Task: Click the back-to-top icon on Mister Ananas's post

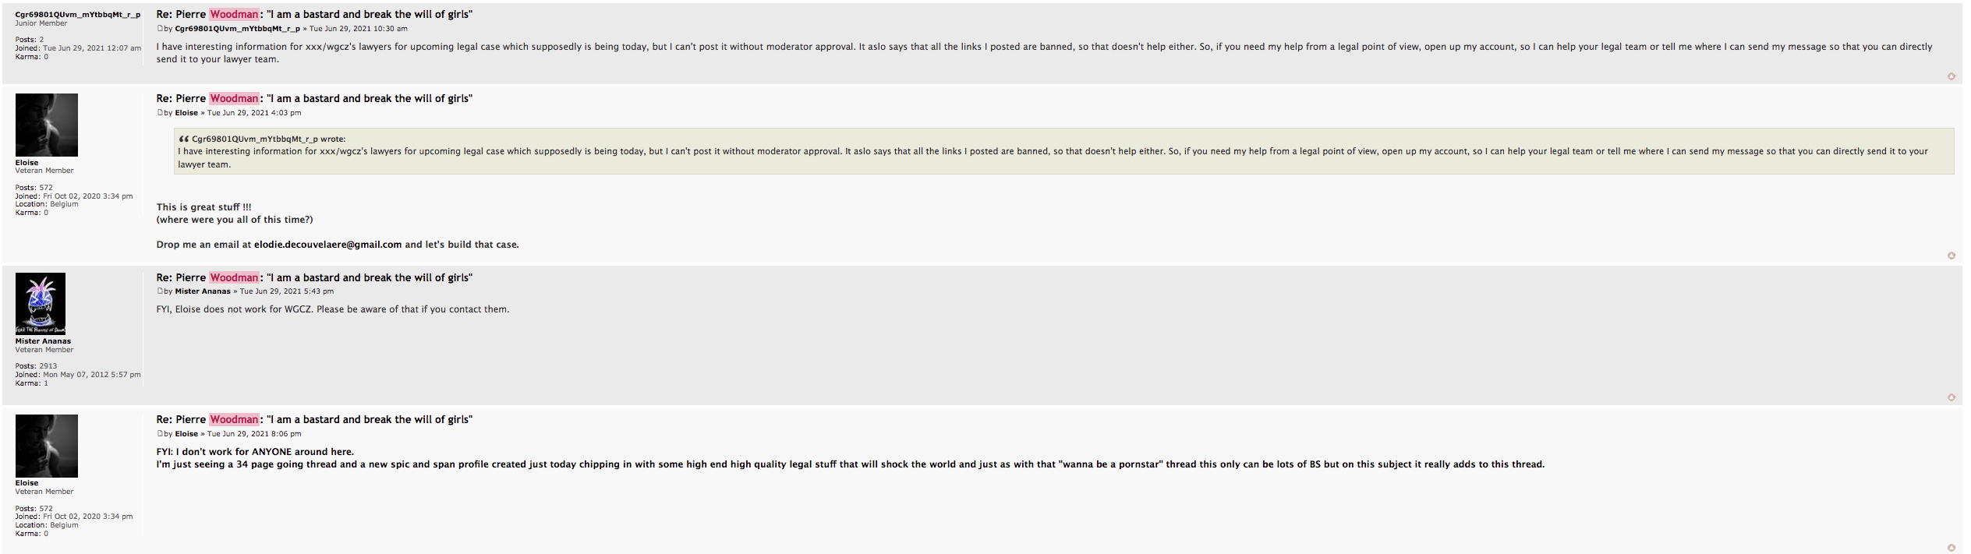Action: pos(1951,397)
